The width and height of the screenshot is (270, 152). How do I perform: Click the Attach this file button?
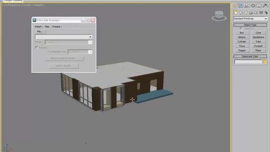coord(64,66)
